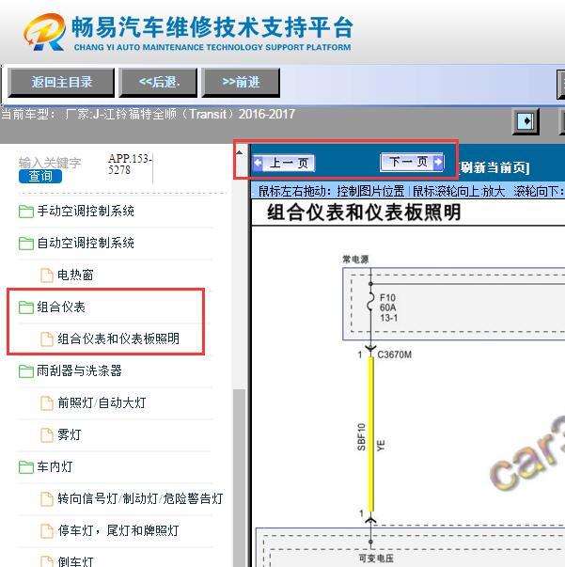Go to next page with 下一页
565x567 pixels.
click(412, 162)
